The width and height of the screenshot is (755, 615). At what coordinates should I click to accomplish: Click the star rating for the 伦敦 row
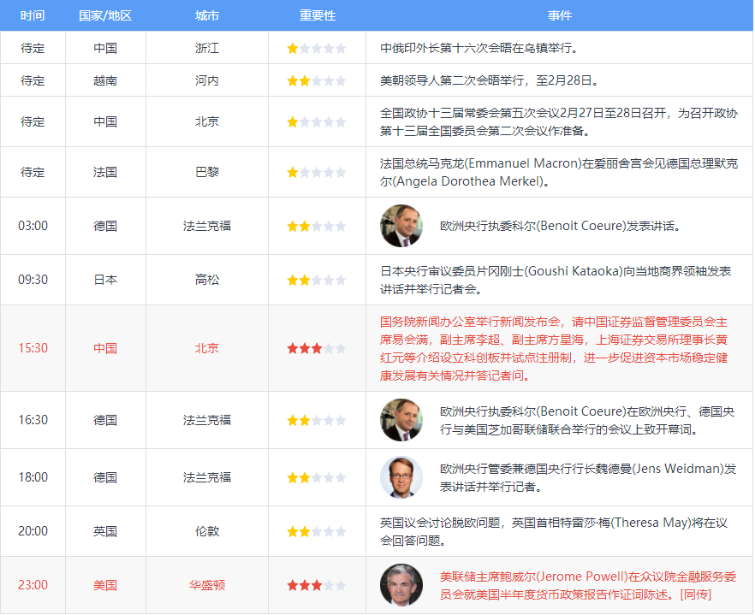(x=317, y=531)
